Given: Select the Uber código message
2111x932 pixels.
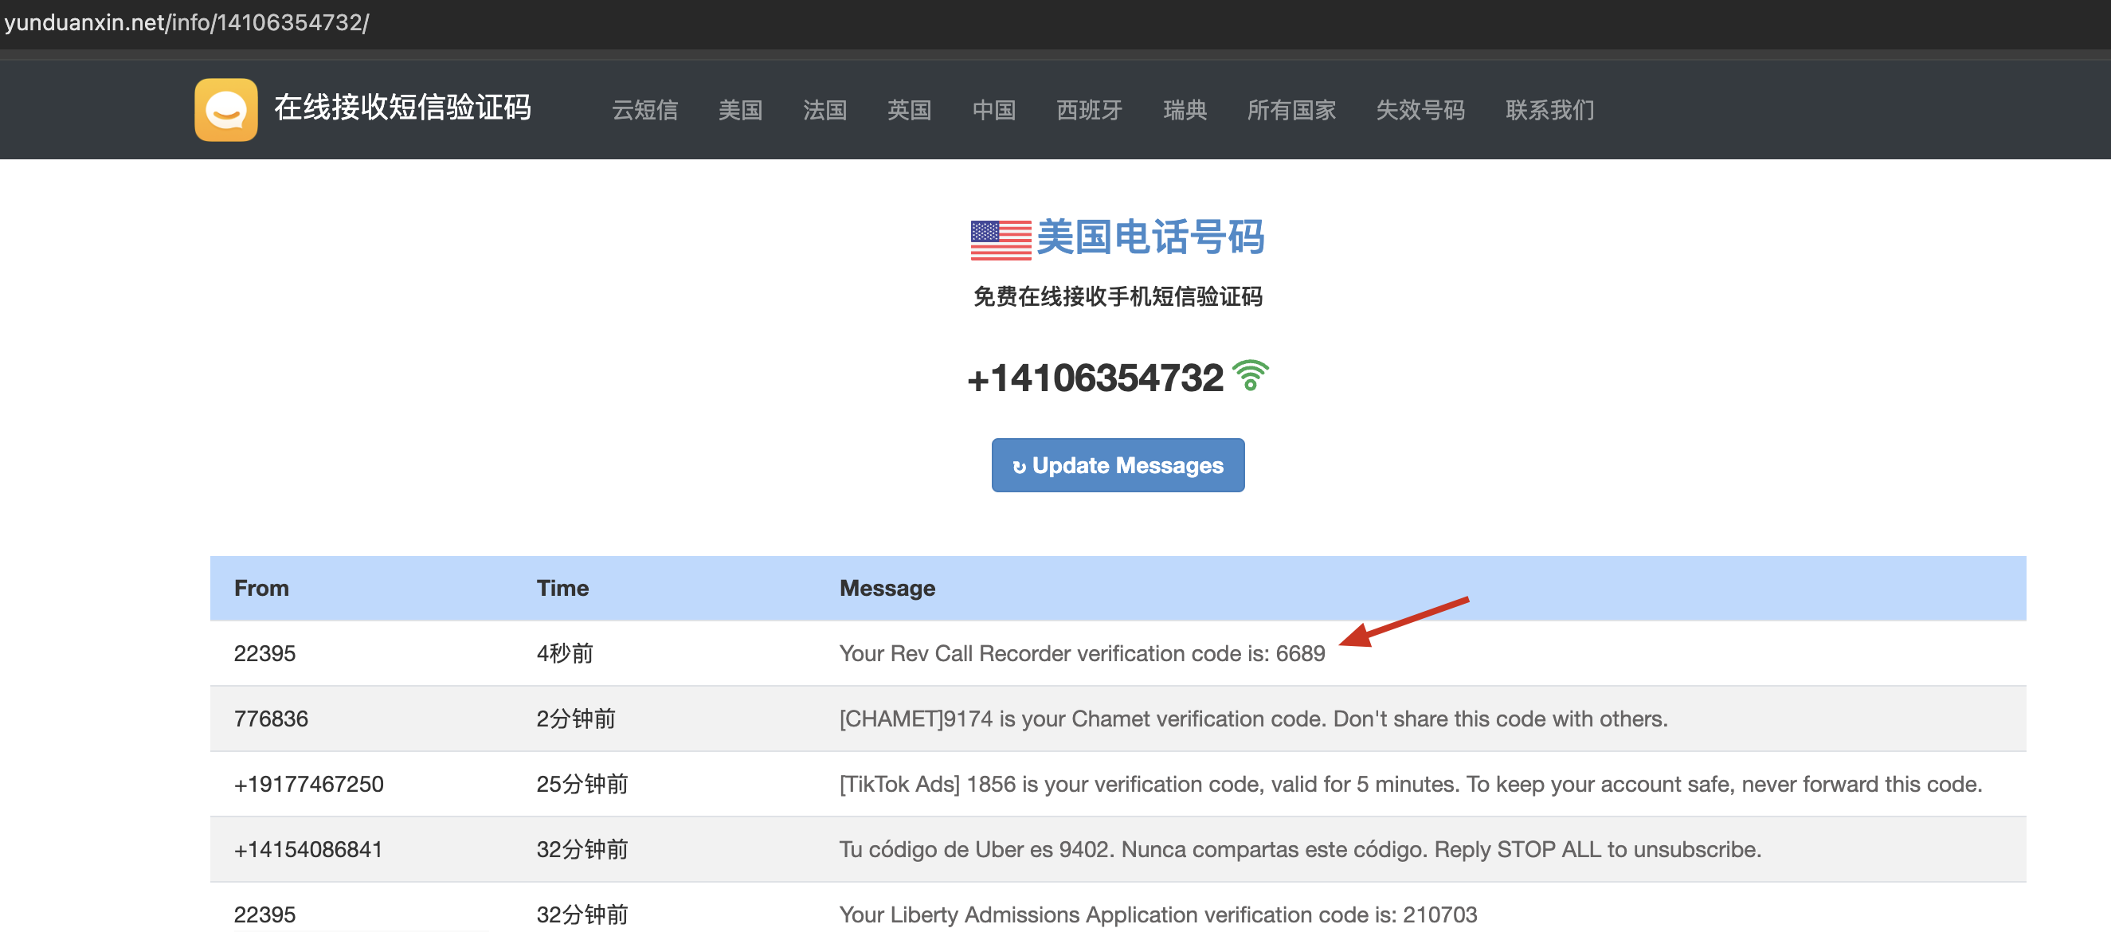Looking at the screenshot, I should (1300, 849).
